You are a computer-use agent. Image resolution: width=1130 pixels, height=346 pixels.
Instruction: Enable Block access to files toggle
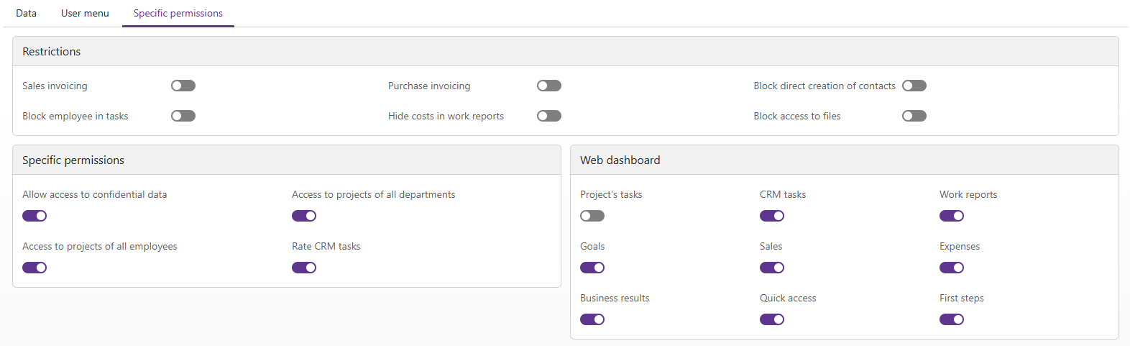point(914,116)
